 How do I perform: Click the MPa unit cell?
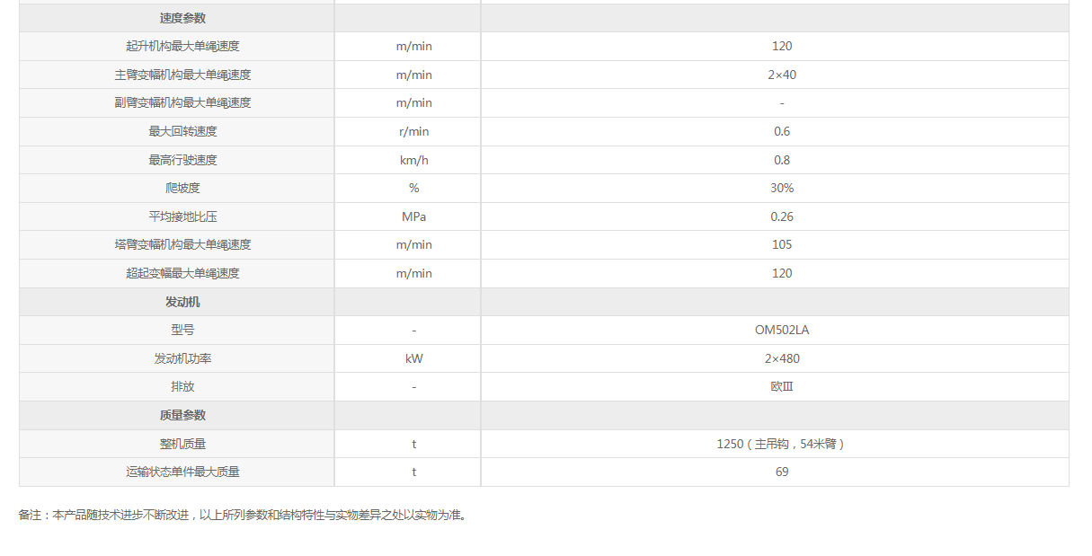[x=413, y=216]
